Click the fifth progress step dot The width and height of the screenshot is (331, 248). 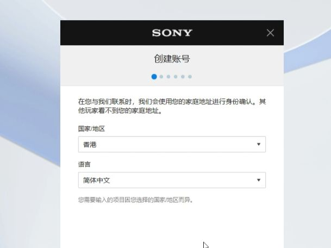[183, 77]
